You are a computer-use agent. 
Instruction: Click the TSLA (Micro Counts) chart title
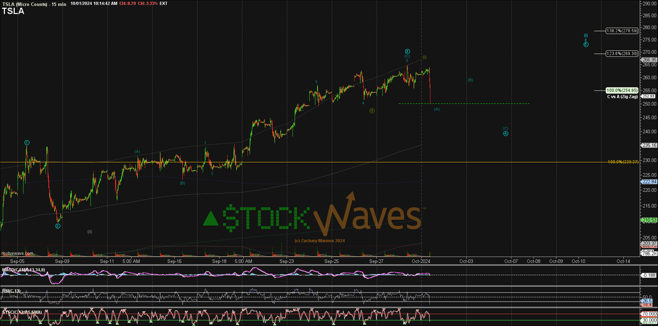[33, 3]
